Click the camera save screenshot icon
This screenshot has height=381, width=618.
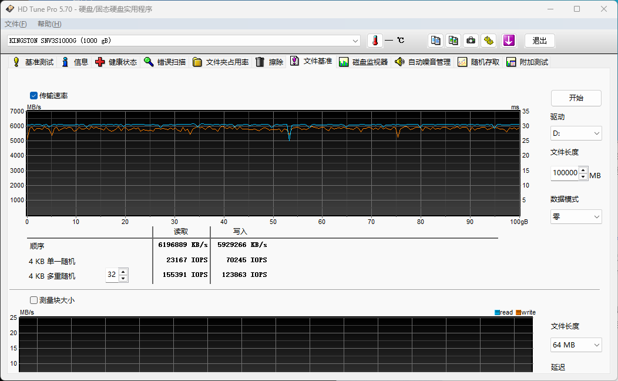coord(471,41)
